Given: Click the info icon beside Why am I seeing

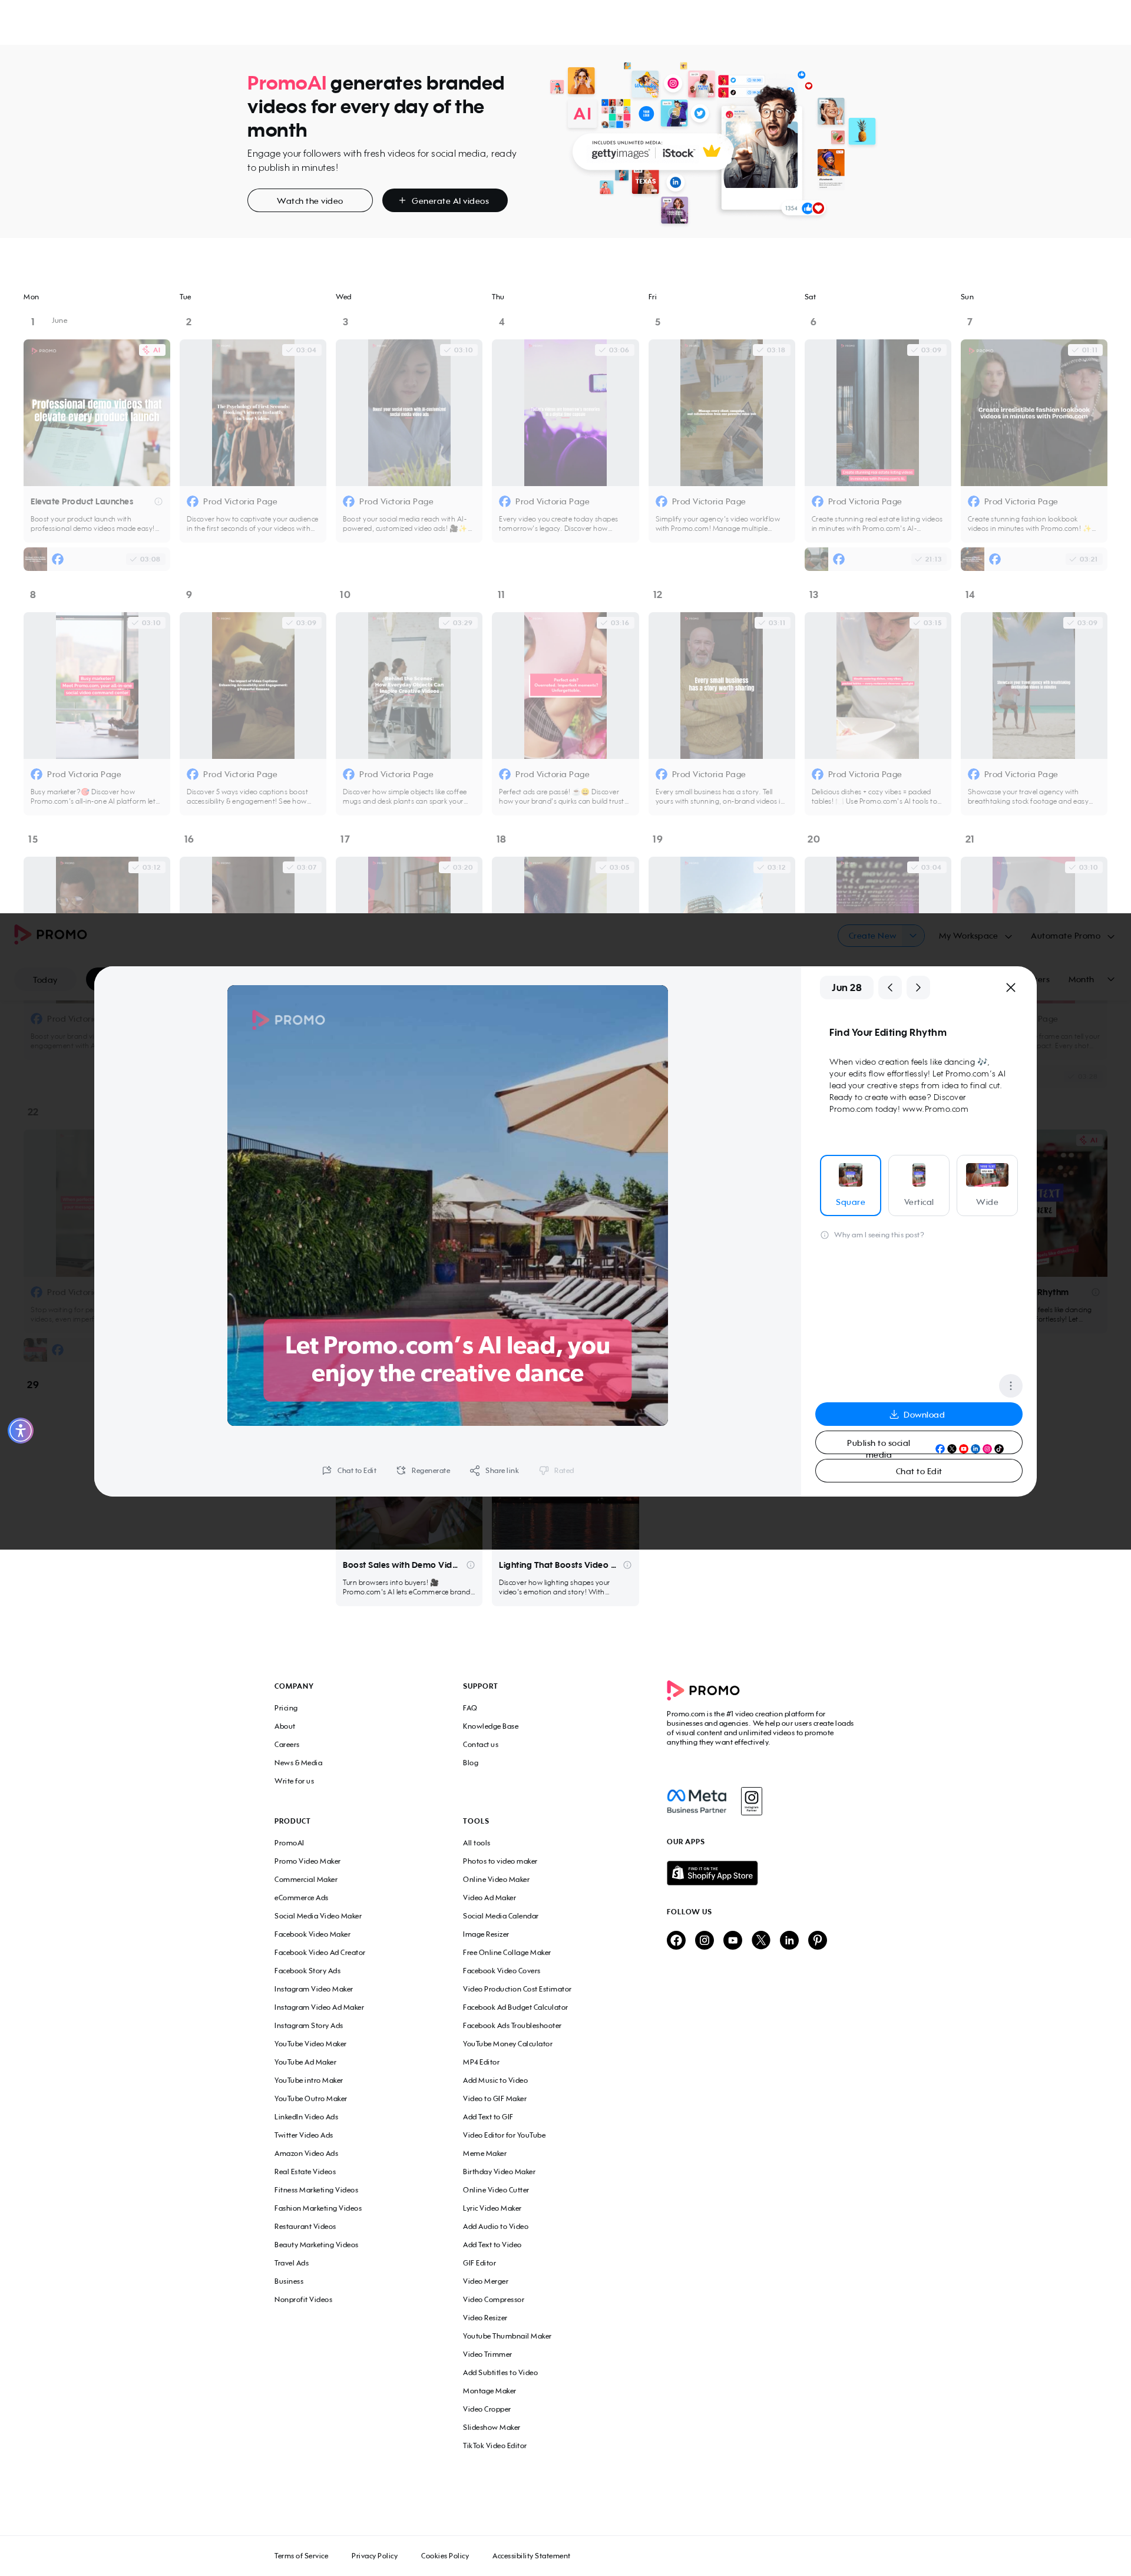Looking at the screenshot, I should pyautogui.click(x=824, y=1235).
